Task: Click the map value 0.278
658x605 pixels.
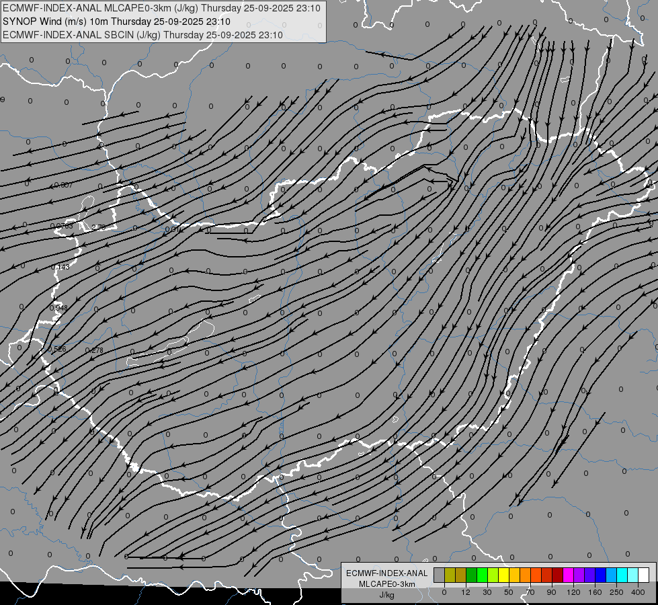Action: pyautogui.click(x=94, y=350)
